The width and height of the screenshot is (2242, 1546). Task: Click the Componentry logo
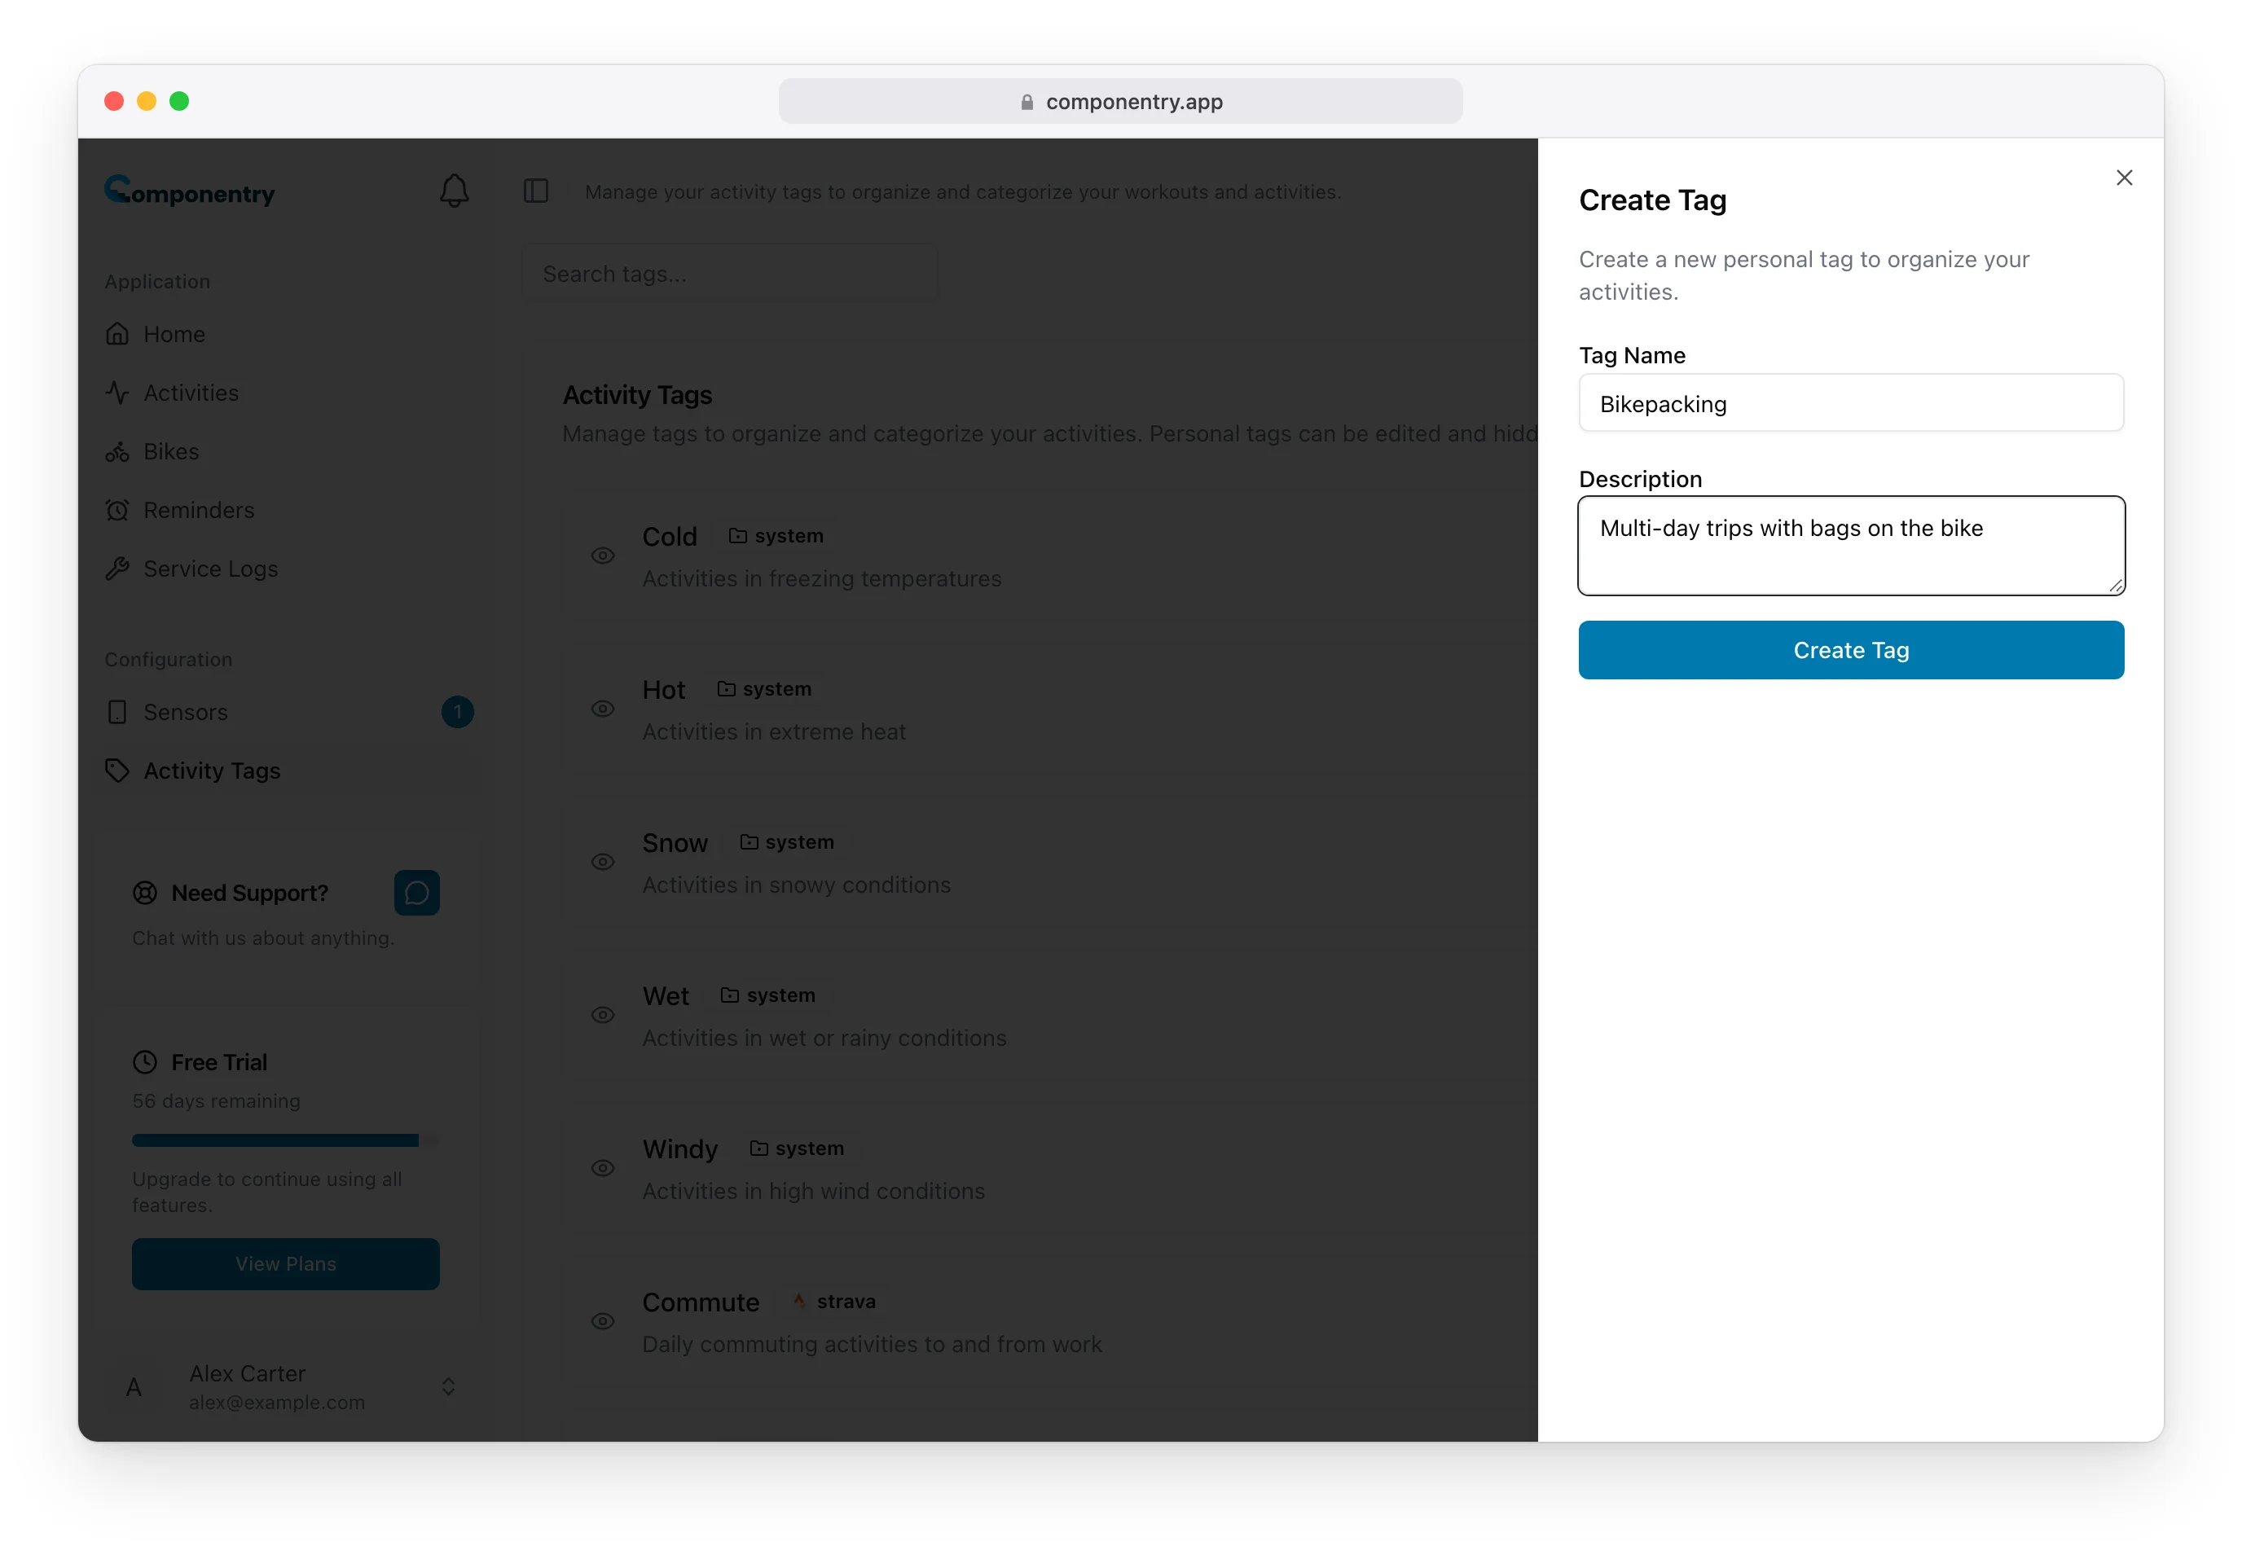pos(190,191)
